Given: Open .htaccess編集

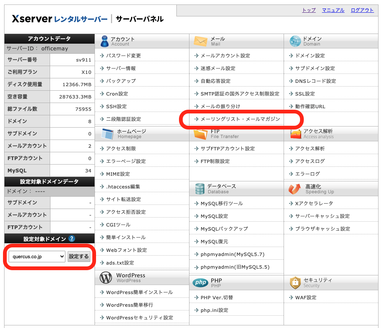Looking at the screenshot, I should (x=123, y=187).
